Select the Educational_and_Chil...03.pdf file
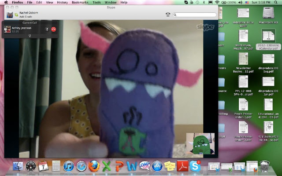282x176 pixels. point(268,109)
